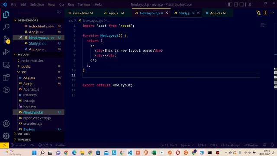Open the Search view in activity bar

point(6,27)
